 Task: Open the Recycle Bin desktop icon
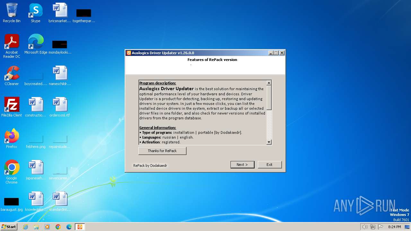click(x=12, y=13)
